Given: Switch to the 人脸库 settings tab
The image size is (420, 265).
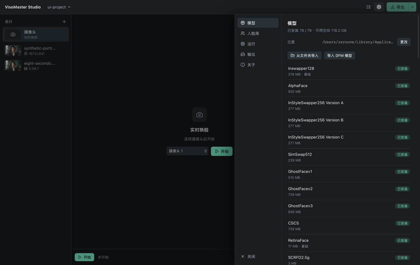Looking at the screenshot, I should tap(258, 33).
